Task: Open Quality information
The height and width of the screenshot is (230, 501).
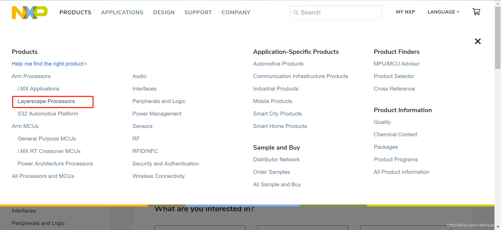Action: pos(382,122)
